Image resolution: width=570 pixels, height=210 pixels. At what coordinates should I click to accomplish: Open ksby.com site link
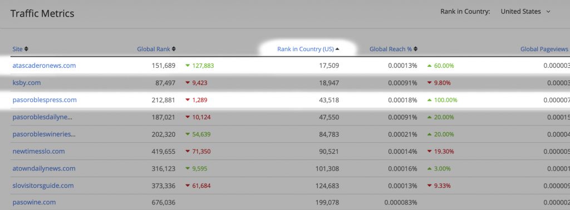coord(27,83)
